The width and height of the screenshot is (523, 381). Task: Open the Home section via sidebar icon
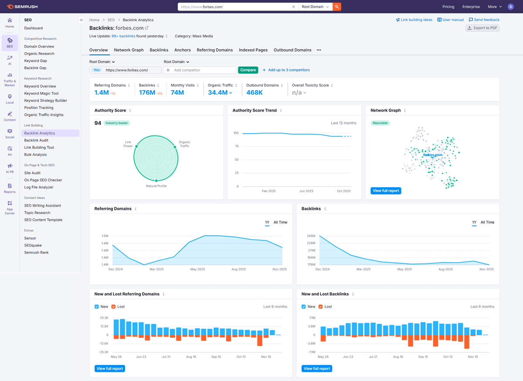9,22
